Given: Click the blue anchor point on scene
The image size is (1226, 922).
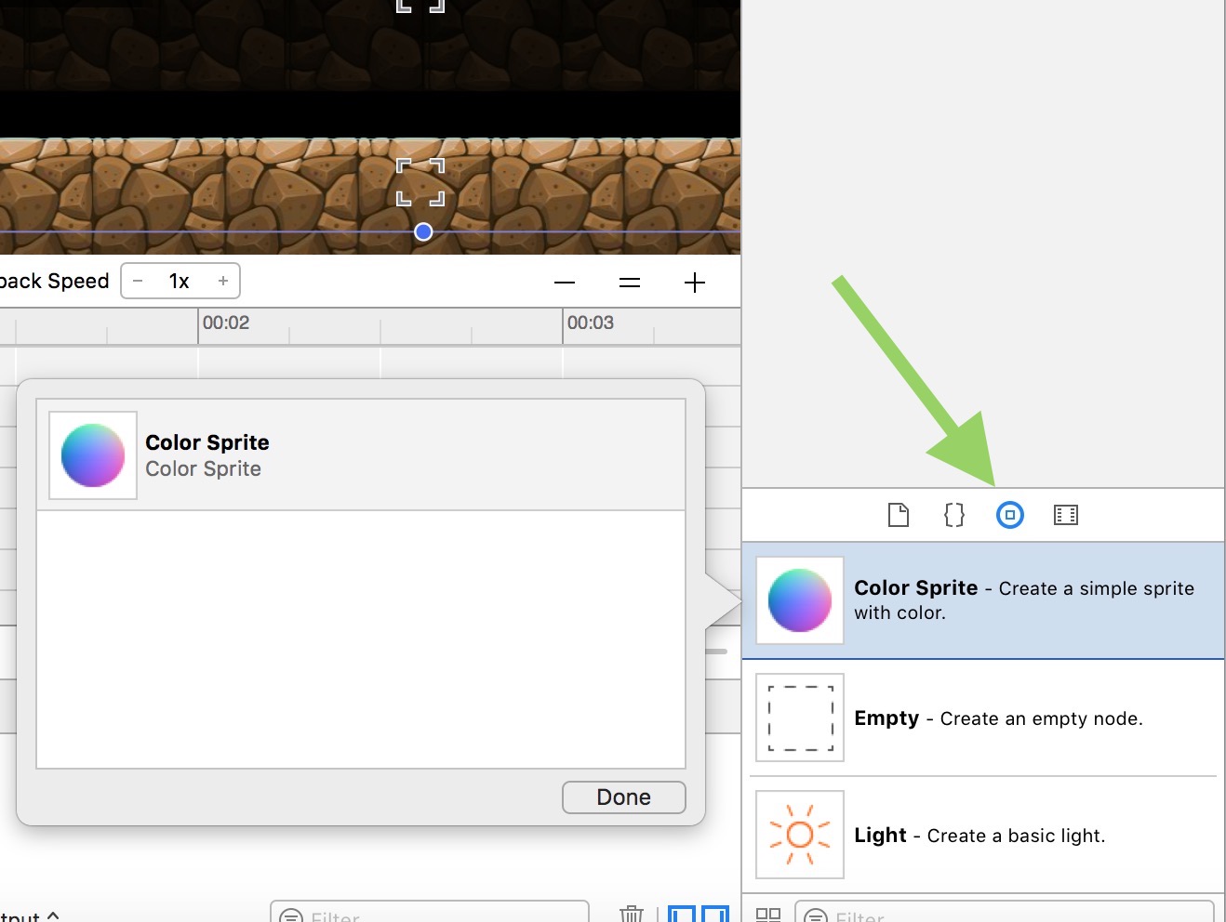Looking at the screenshot, I should (423, 231).
